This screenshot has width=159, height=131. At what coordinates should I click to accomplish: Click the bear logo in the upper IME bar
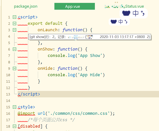click(x=126, y=13)
